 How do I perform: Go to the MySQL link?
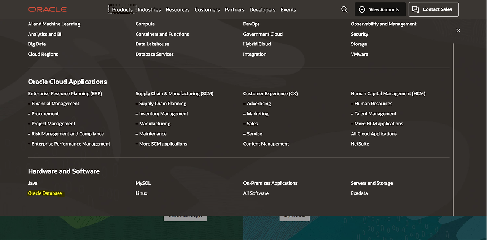143,183
